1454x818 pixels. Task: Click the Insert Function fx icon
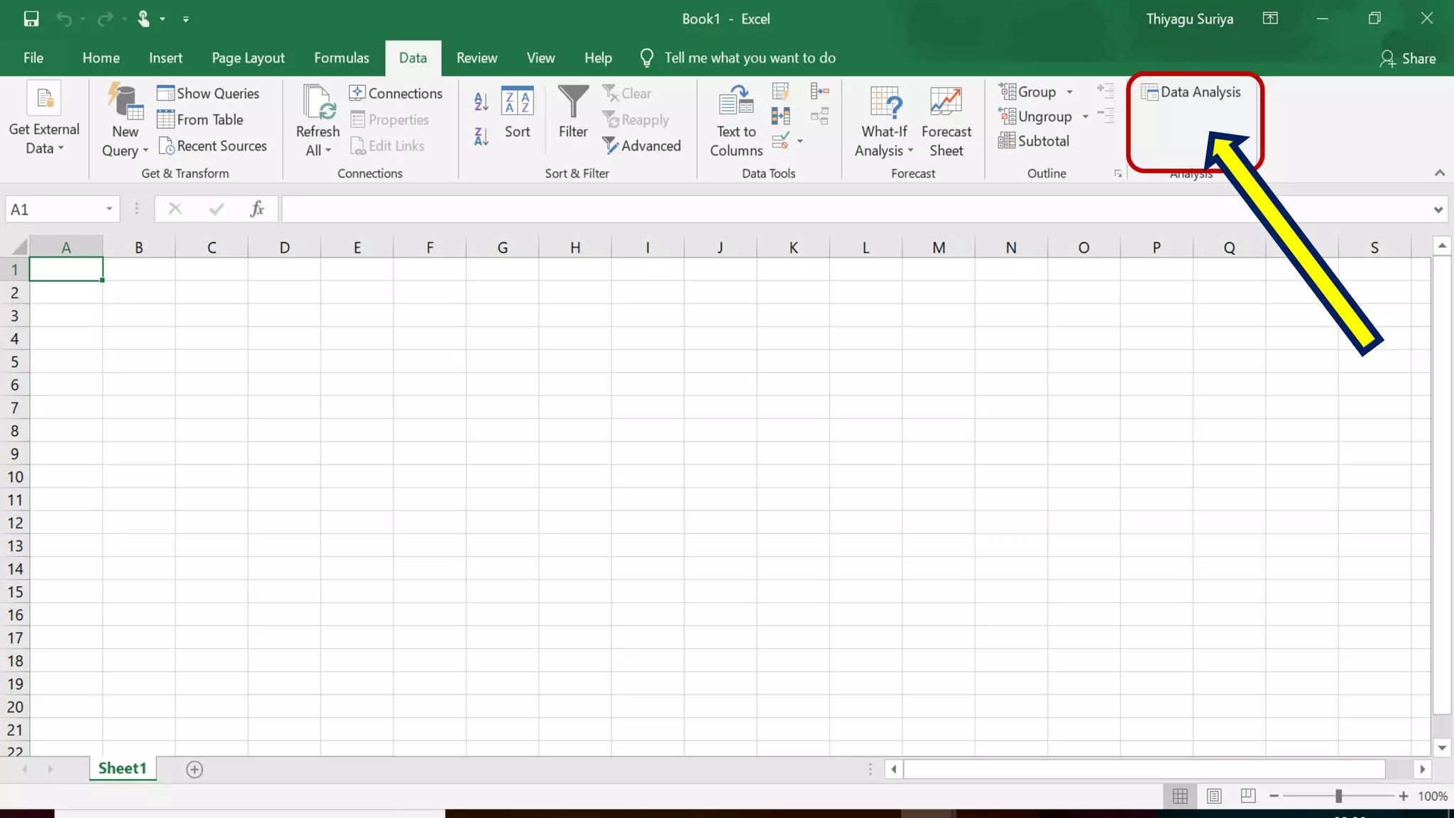[x=257, y=209]
